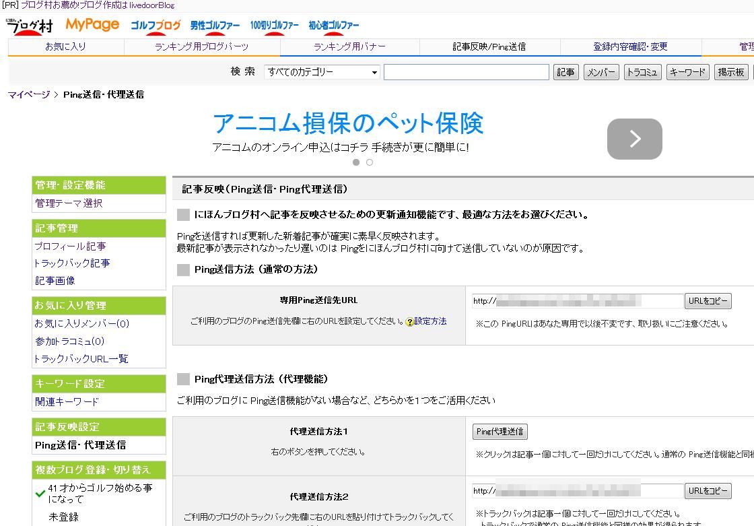Go to 登録内容確認・変更 menu tab
This screenshot has height=526, width=754.
pos(630,46)
